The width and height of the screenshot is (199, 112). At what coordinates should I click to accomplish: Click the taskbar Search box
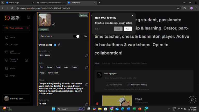71,109
